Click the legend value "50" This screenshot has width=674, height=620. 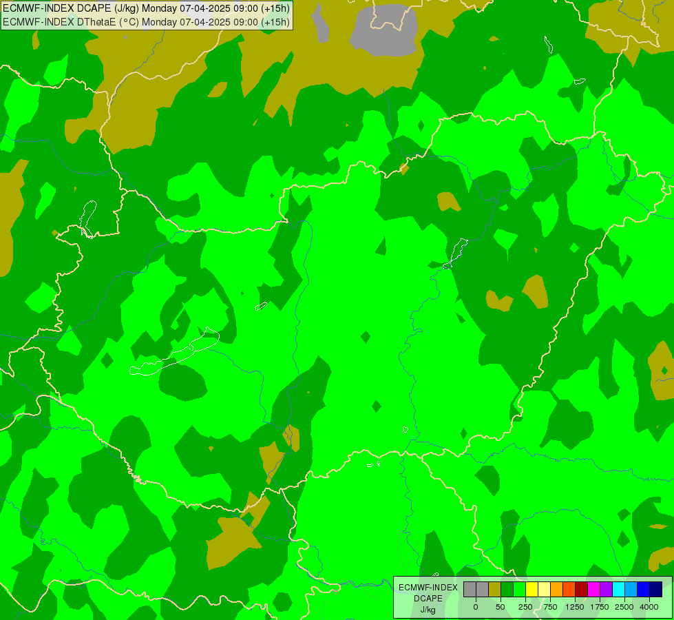tap(501, 607)
